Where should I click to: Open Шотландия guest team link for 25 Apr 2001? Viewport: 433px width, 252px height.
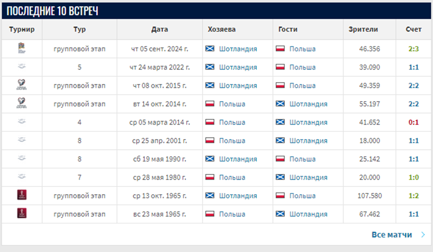point(308,141)
